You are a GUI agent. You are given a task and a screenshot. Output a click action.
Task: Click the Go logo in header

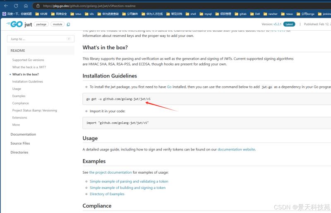point(14,24)
